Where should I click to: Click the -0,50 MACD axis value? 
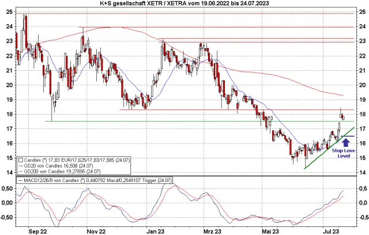[7, 217]
